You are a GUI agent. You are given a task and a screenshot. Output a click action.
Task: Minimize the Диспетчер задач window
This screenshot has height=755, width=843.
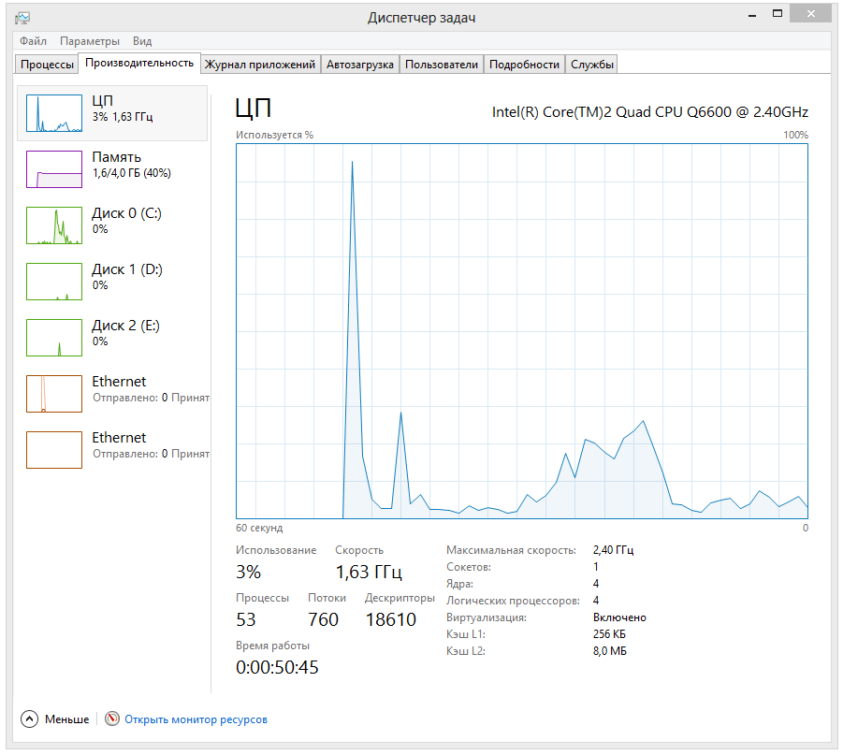[752, 15]
